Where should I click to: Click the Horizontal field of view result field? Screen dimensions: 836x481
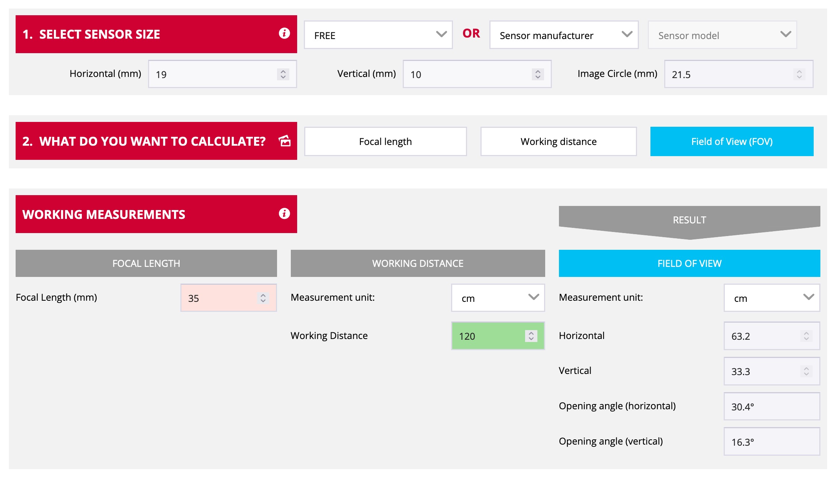point(772,336)
